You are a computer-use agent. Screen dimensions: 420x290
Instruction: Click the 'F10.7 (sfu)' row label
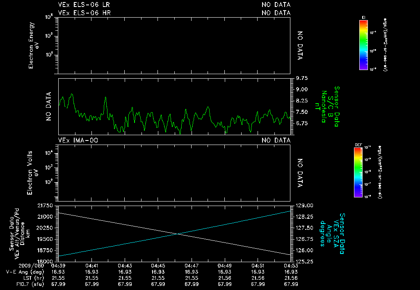coord(30,284)
